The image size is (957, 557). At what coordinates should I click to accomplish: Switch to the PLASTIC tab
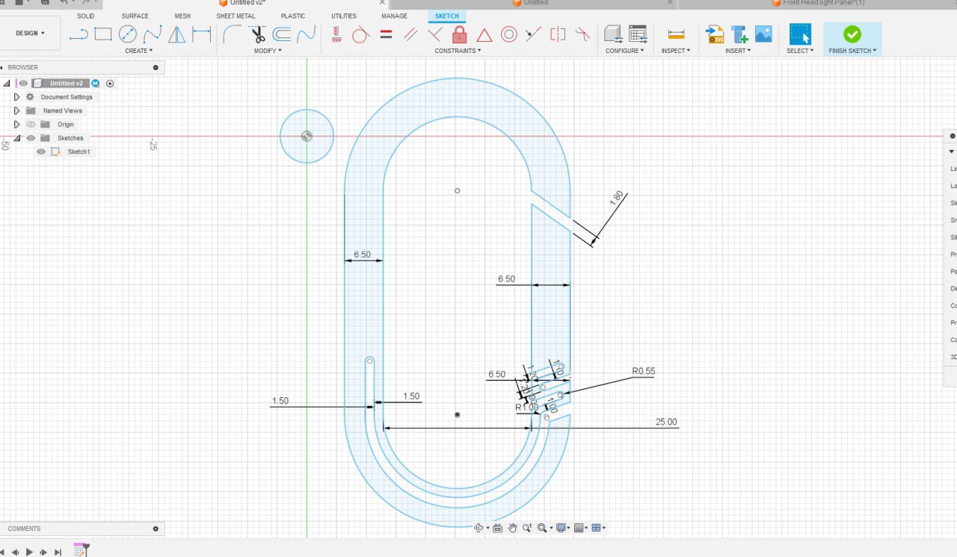(x=293, y=16)
